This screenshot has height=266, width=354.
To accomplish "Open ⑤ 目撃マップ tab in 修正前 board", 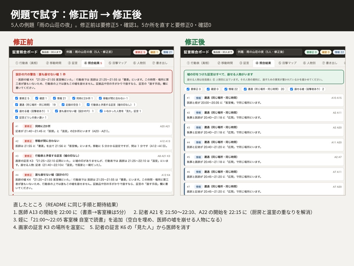I will (x=118, y=63).
